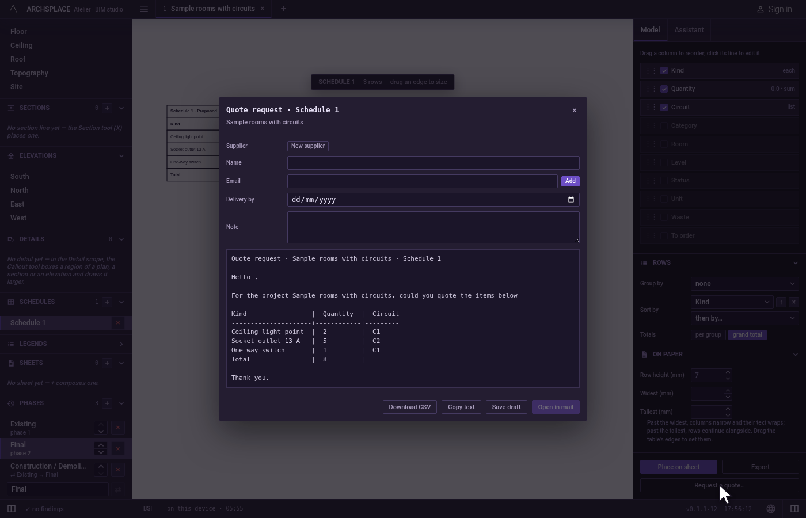Toggle the right panel icon in status bar
Viewport: 806px width, 518px height.
[x=794, y=509]
